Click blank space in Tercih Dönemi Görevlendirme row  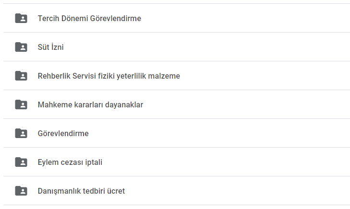point(245,18)
